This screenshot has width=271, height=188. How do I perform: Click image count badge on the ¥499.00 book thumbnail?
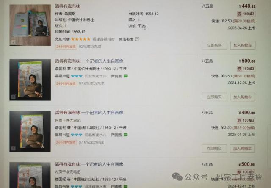[x=13, y=148]
